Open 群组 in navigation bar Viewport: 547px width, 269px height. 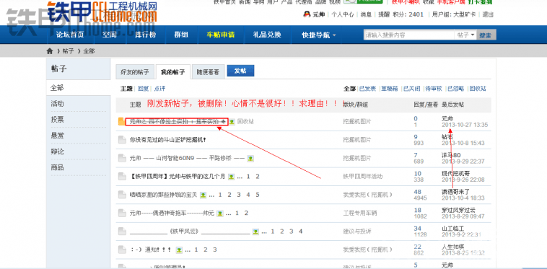point(181,35)
